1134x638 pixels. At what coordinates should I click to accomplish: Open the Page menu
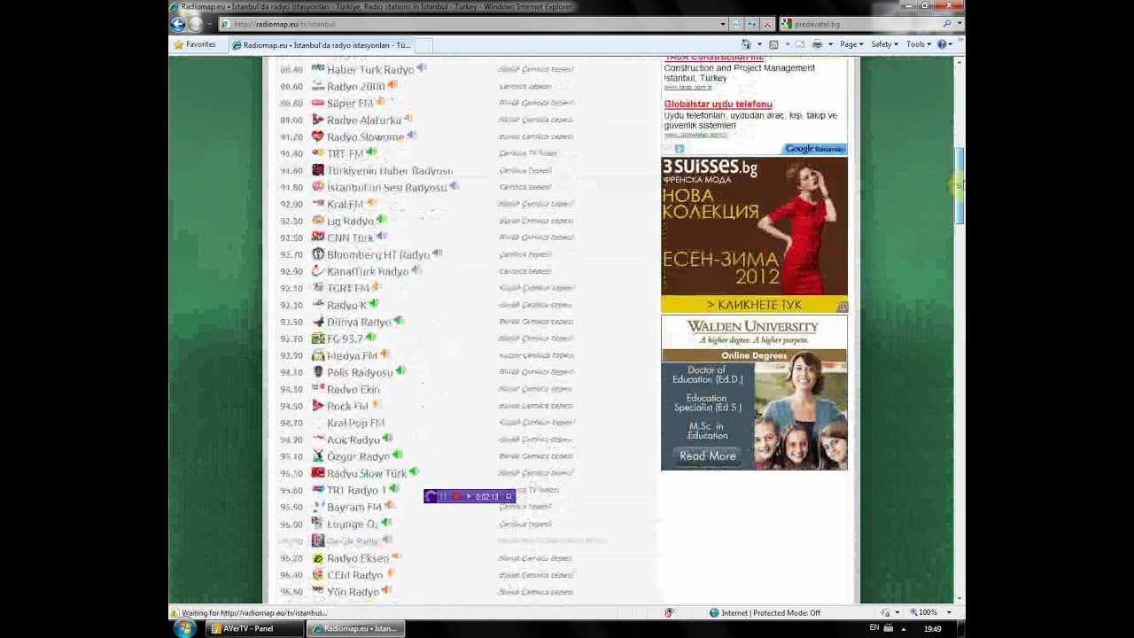click(x=850, y=44)
